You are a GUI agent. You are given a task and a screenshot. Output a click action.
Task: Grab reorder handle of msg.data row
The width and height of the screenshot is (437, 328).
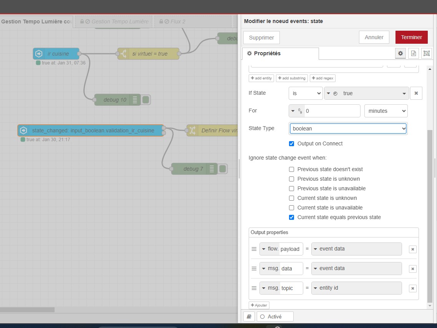(254, 269)
